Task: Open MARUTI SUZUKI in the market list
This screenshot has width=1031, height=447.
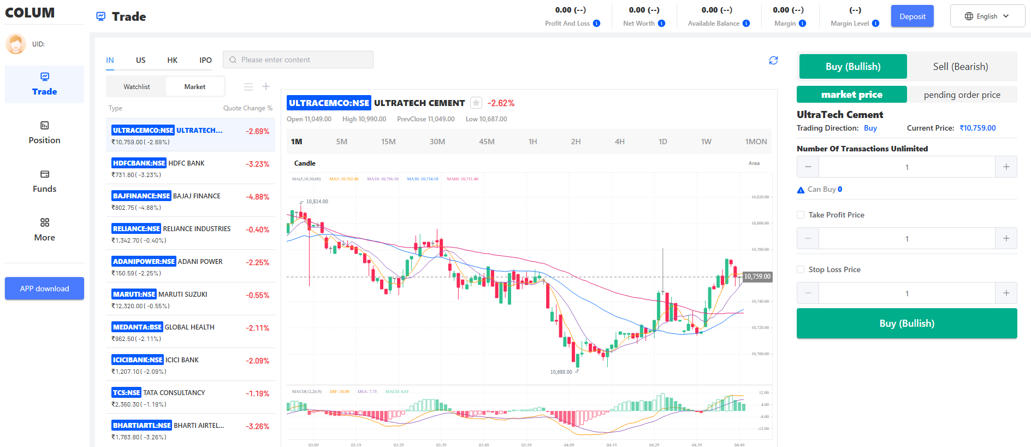Action: pos(191,299)
